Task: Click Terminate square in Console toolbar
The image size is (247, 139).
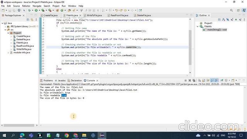Action: [x=186, y=81]
